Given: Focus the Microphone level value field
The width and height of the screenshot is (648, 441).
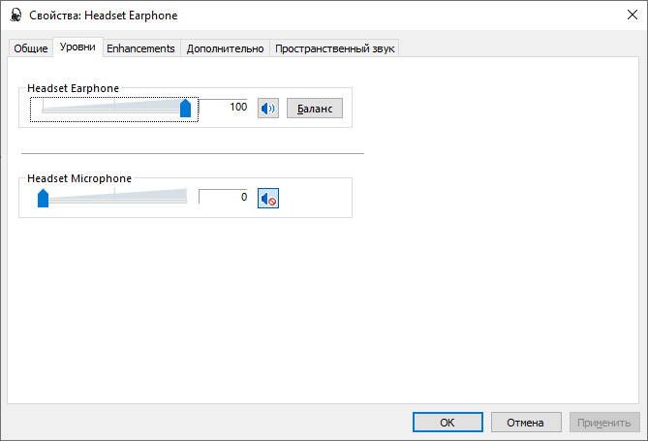Looking at the screenshot, I should (x=223, y=197).
